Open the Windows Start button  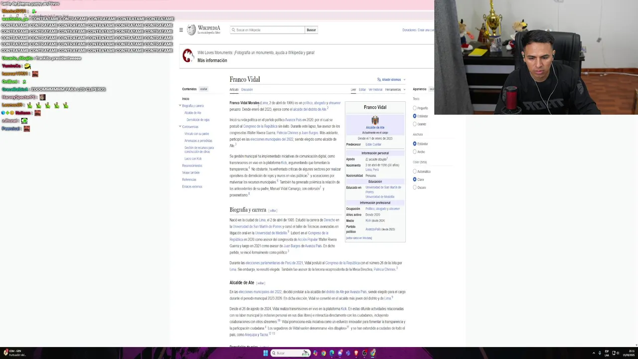tap(266, 353)
